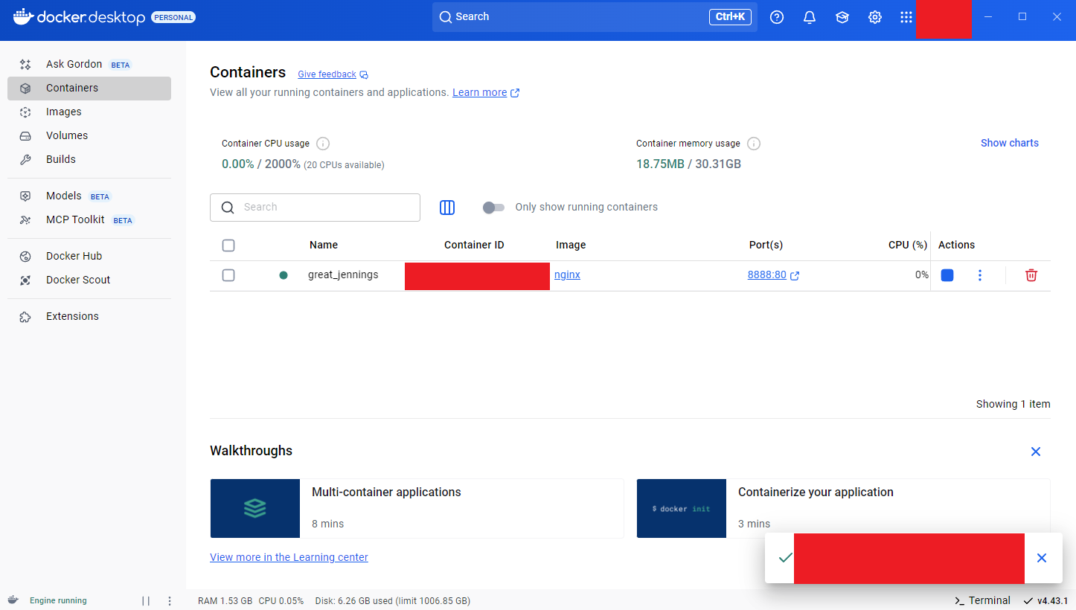Check the great_jennings row checkbox

[228, 275]
